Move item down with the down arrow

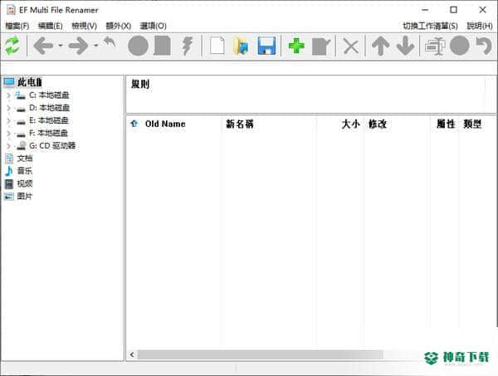click(406, 46)
